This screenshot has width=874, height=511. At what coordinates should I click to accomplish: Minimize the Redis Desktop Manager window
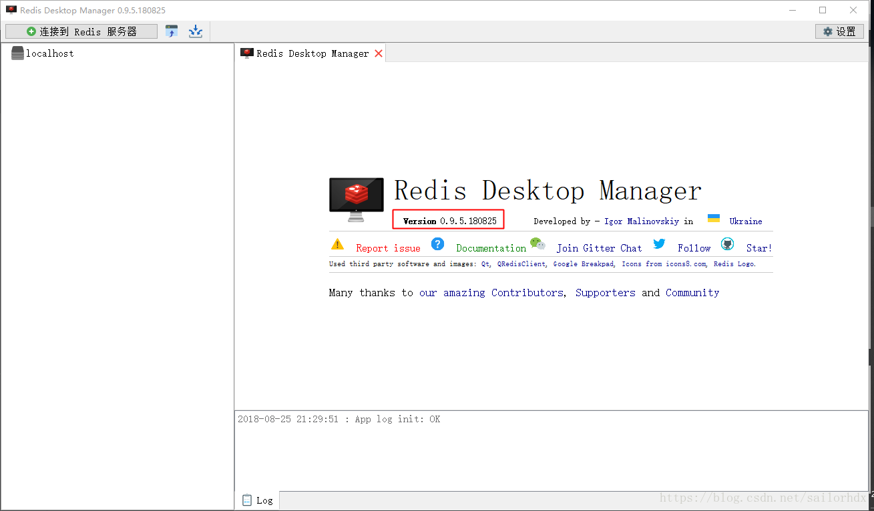click(792, 10)
